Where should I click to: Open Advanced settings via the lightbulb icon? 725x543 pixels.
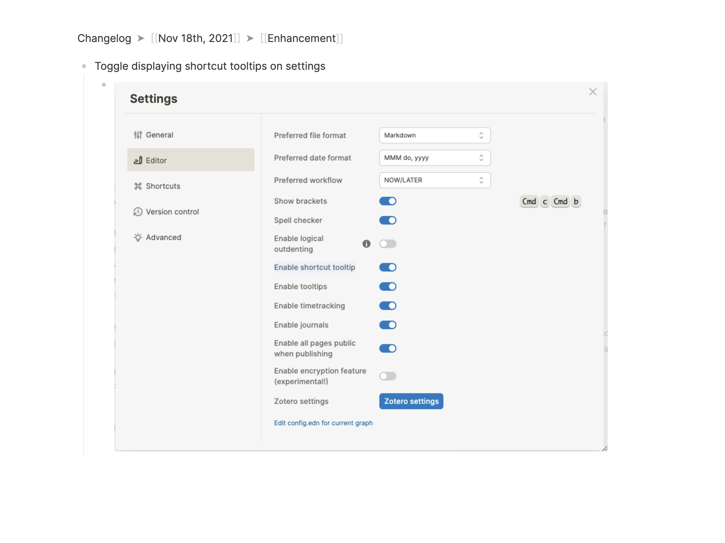138,237
